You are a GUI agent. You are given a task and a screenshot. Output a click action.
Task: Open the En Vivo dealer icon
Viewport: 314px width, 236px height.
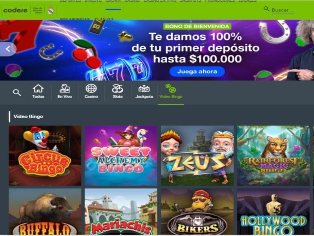click(x=65, y=88)
